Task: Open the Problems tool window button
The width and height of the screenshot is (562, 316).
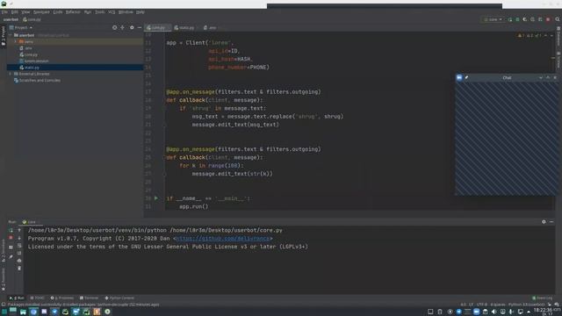Action: 62,298
